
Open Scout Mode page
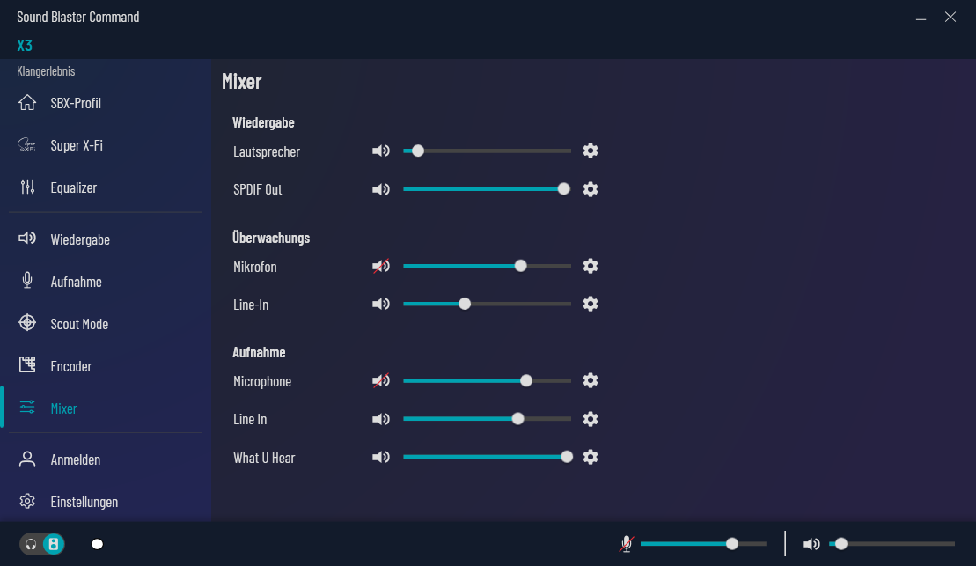pos(79,324)
